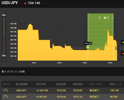
Task: Click the green portion of sentiment bar
Action: pos(4,26)
